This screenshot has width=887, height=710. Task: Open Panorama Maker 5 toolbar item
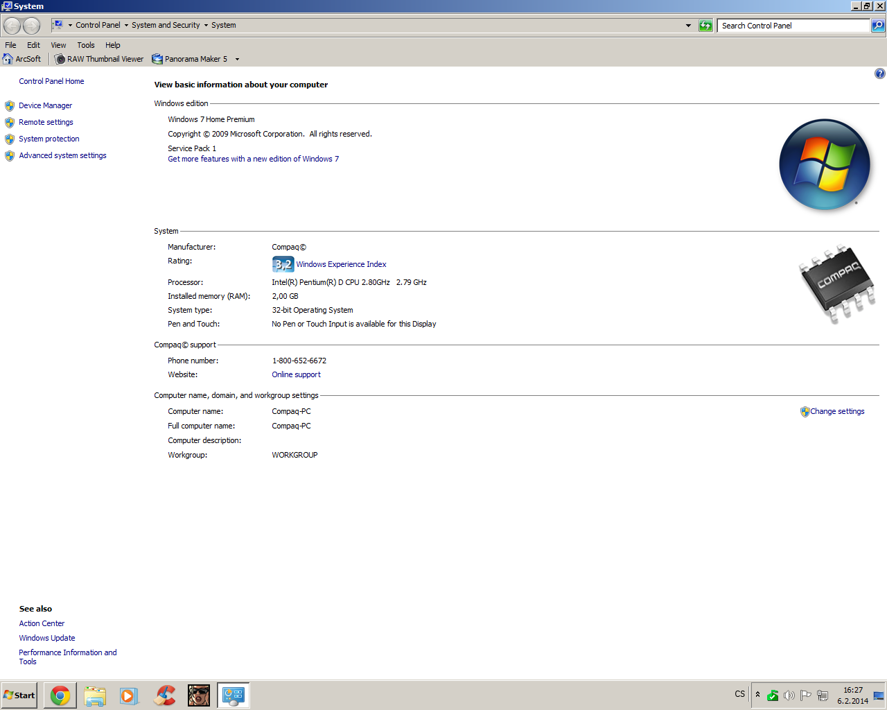tap(190, 59)
